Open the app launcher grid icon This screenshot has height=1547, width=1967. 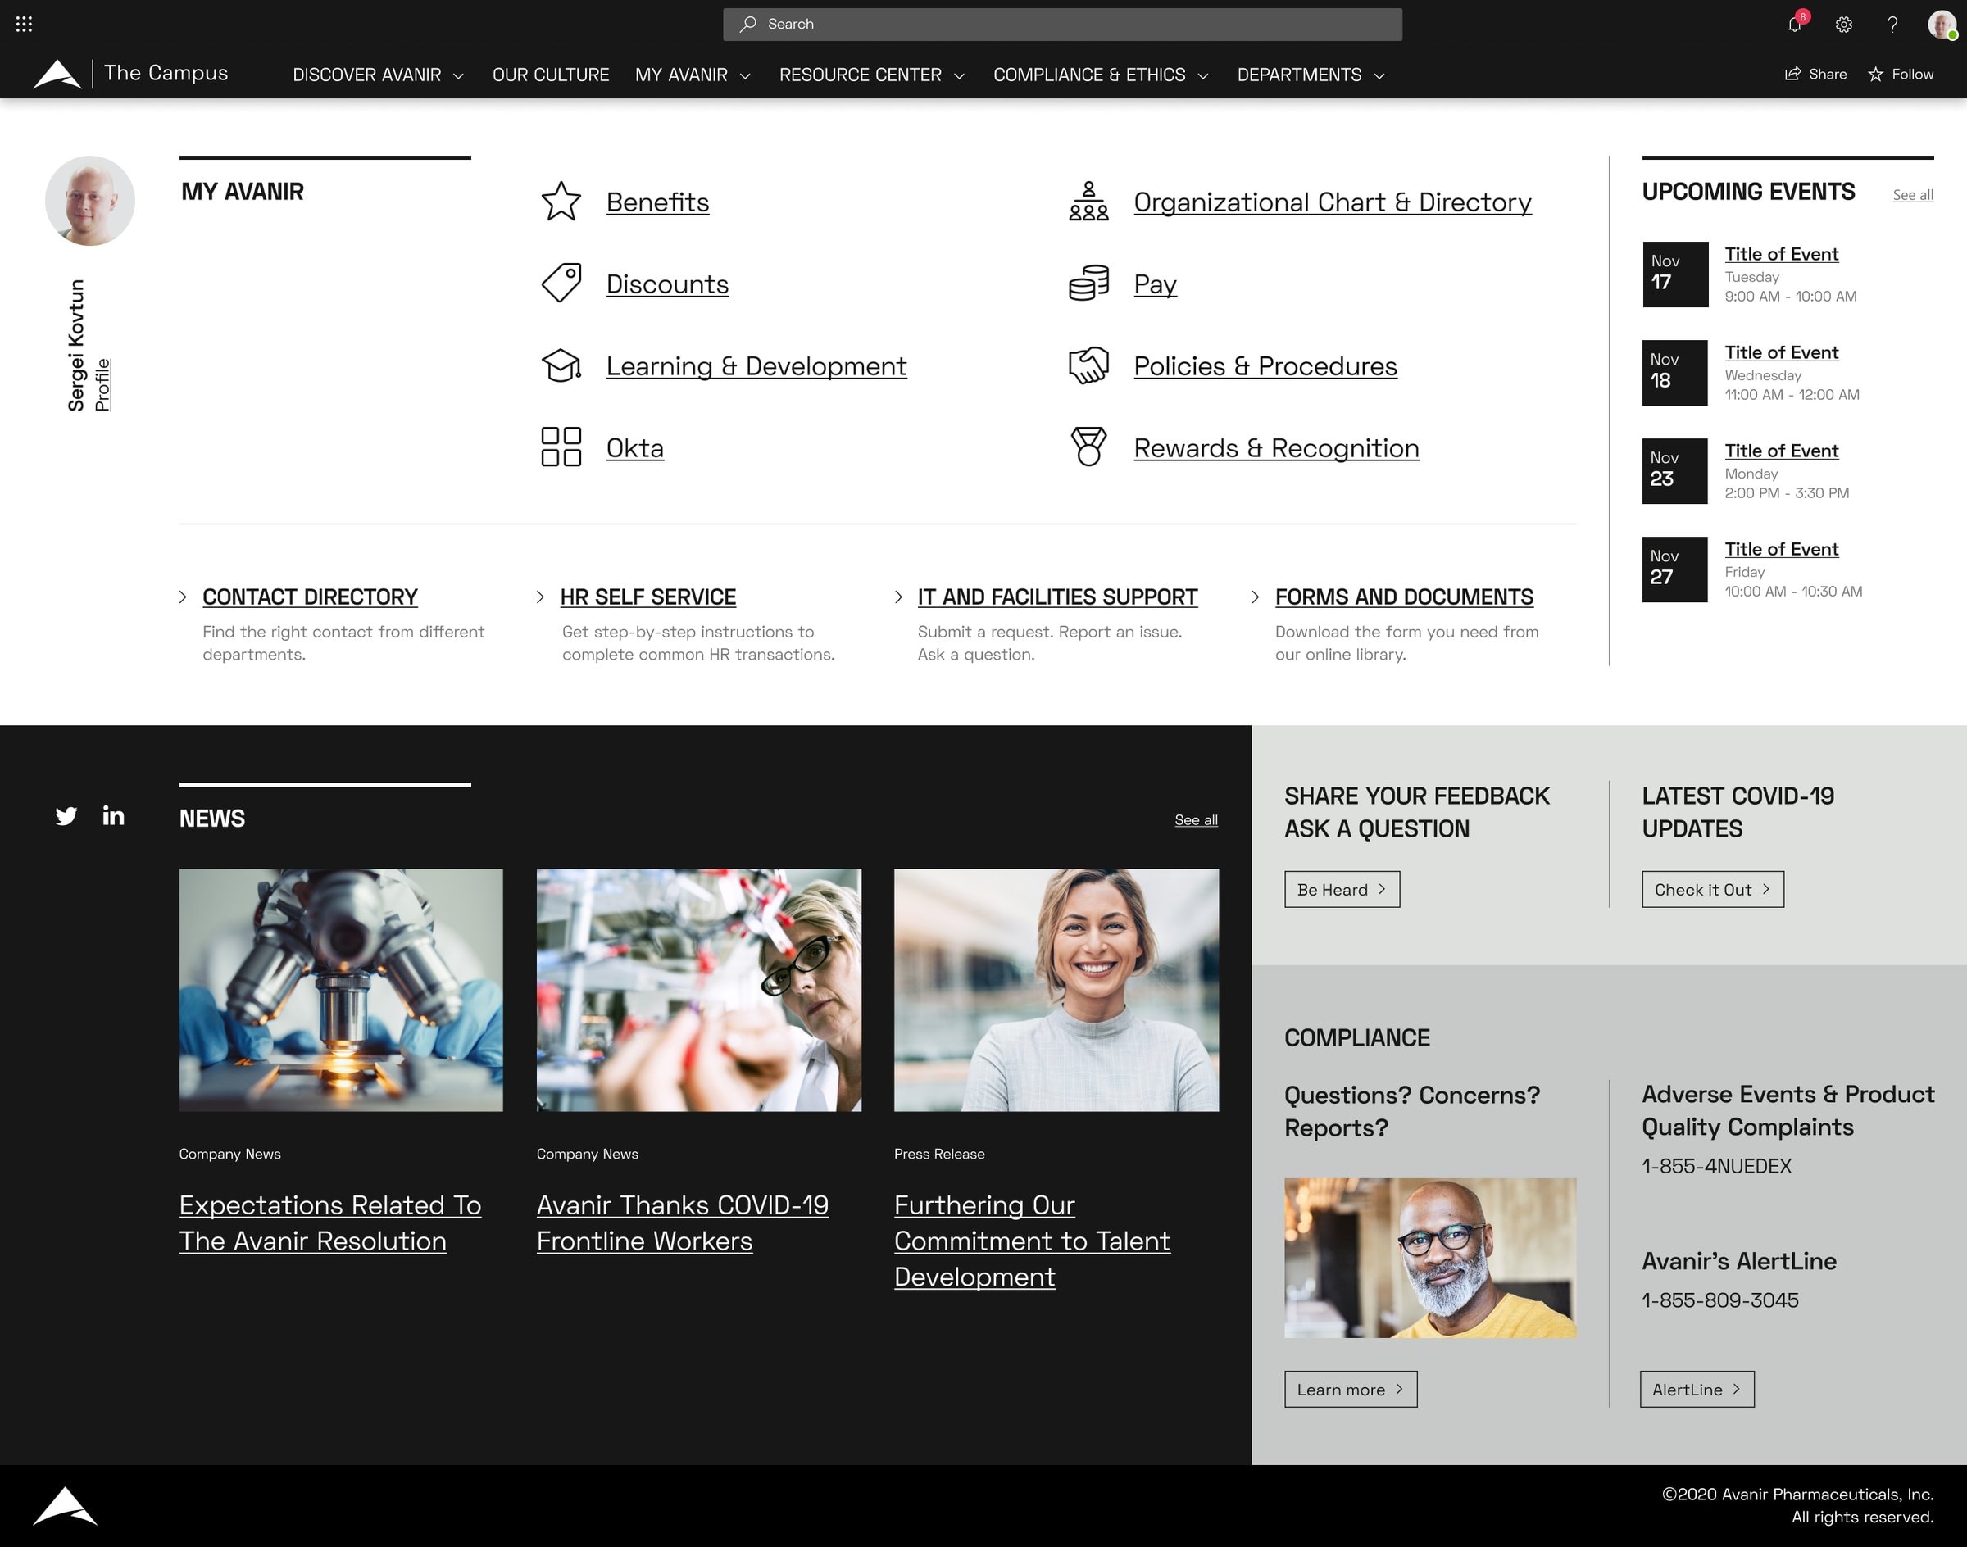(x=25, y=25)
